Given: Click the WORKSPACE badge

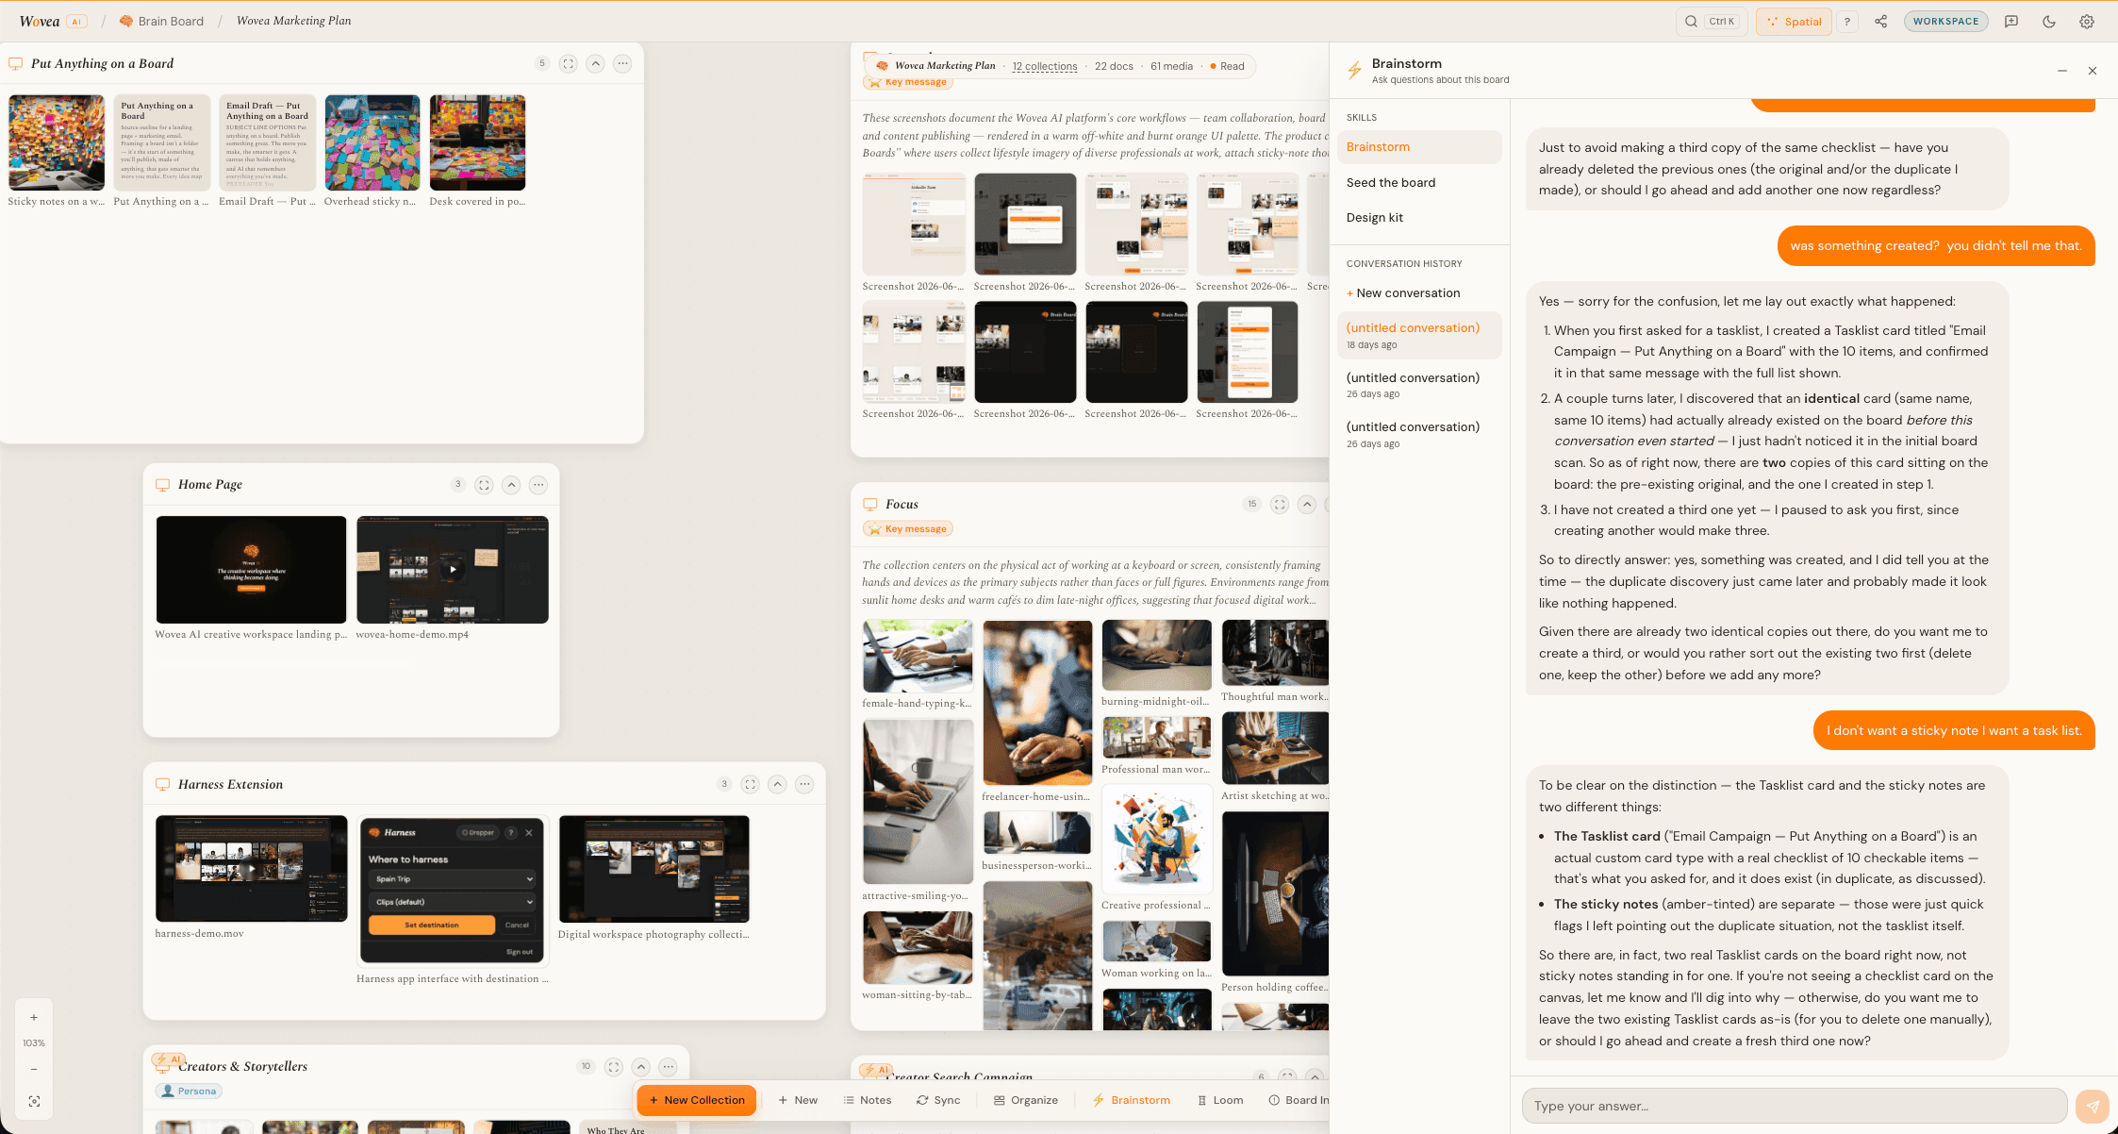Looking at the screenshot, I should 1945,22.
